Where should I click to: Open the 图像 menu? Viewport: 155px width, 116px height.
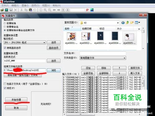click(x=25, y=6)
